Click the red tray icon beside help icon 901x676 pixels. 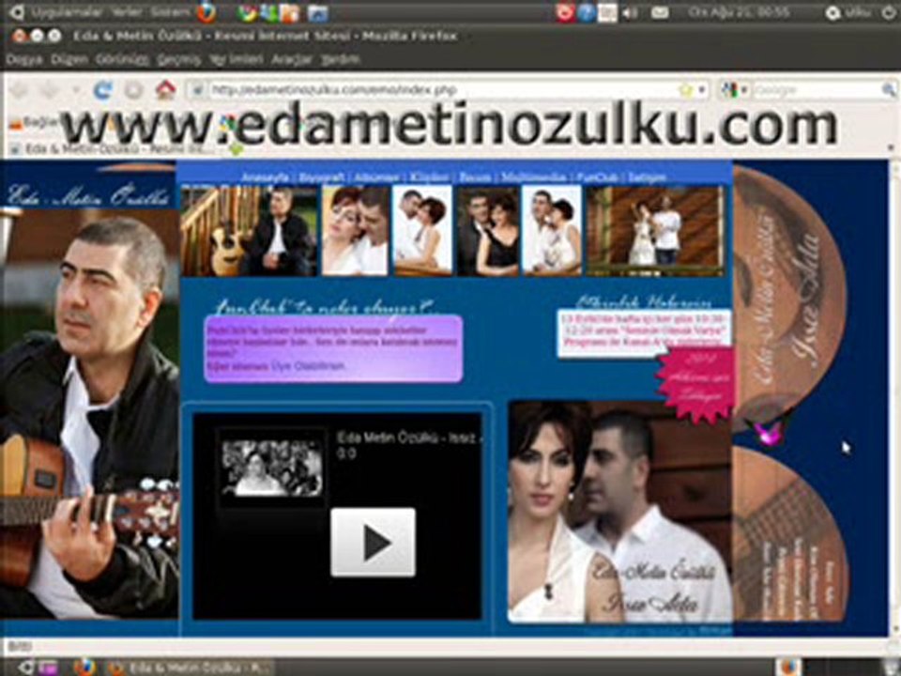tap(565, 12)
